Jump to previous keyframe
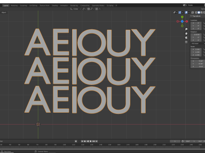This screenshot has height=153, width=205. (85, 141)
